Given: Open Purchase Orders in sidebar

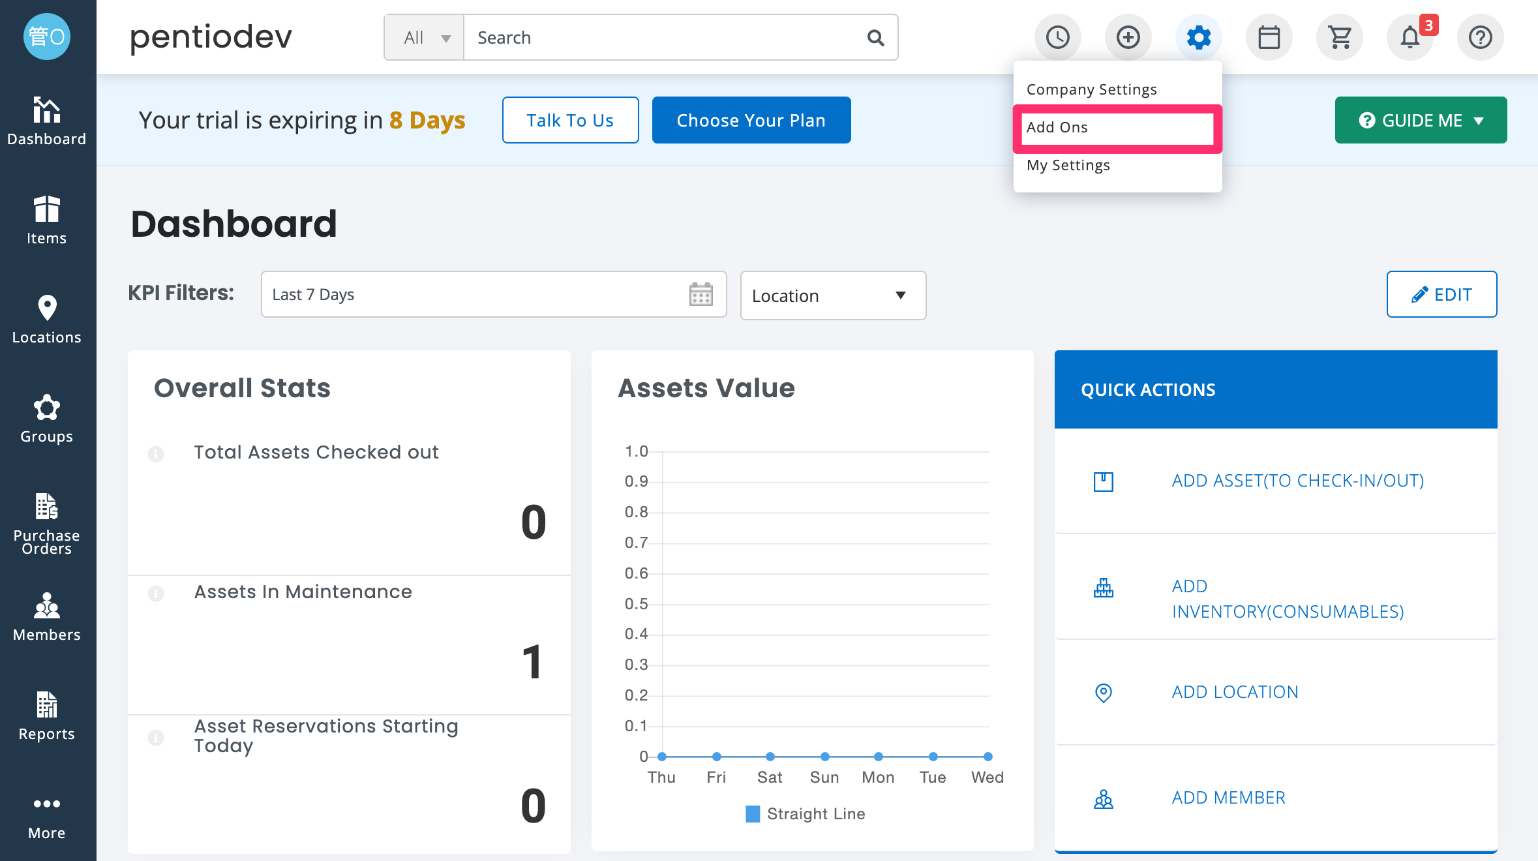Looking at the screenshot, I should tap(47, 524).
